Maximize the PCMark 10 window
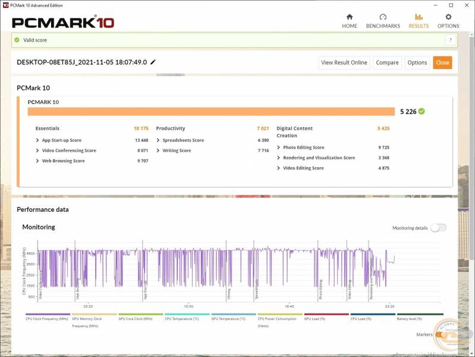475x357 pixels. [x=451, y=5]
